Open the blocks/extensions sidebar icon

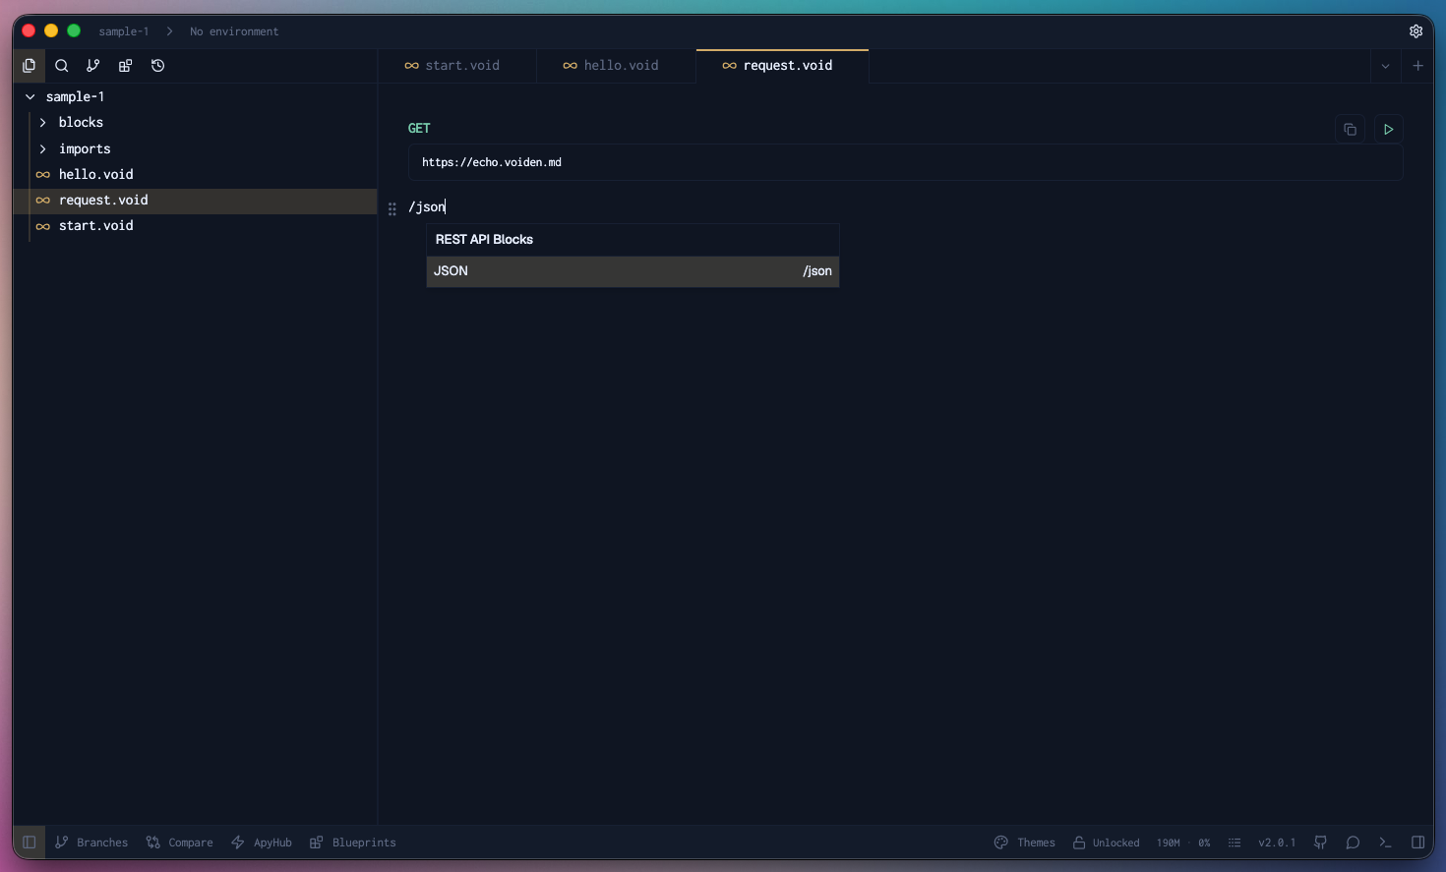(125, 66)
